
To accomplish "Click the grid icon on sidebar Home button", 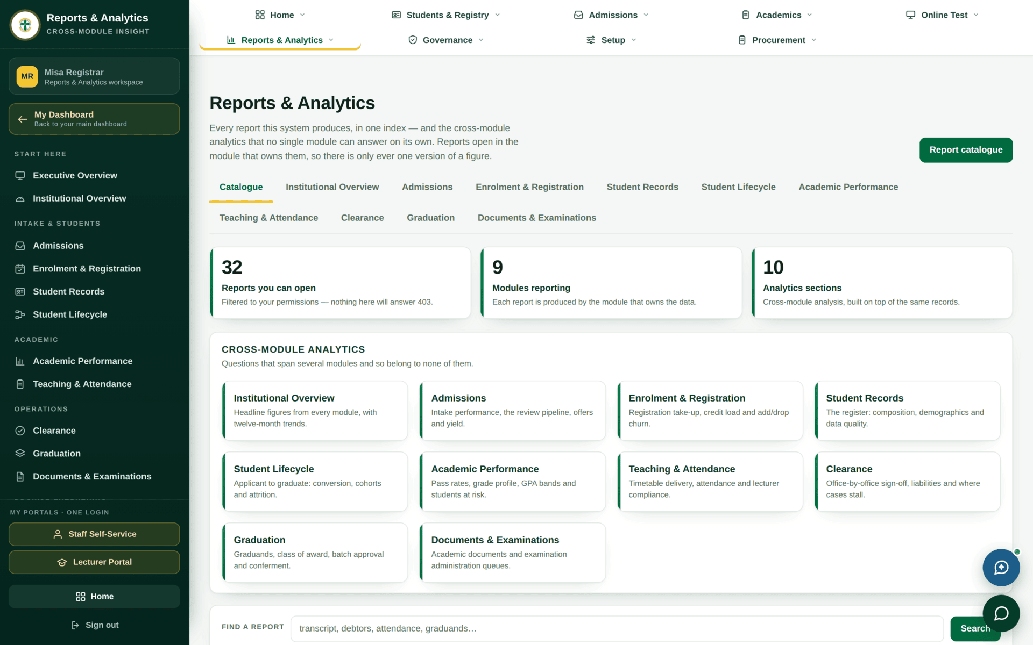I will 81,597.
